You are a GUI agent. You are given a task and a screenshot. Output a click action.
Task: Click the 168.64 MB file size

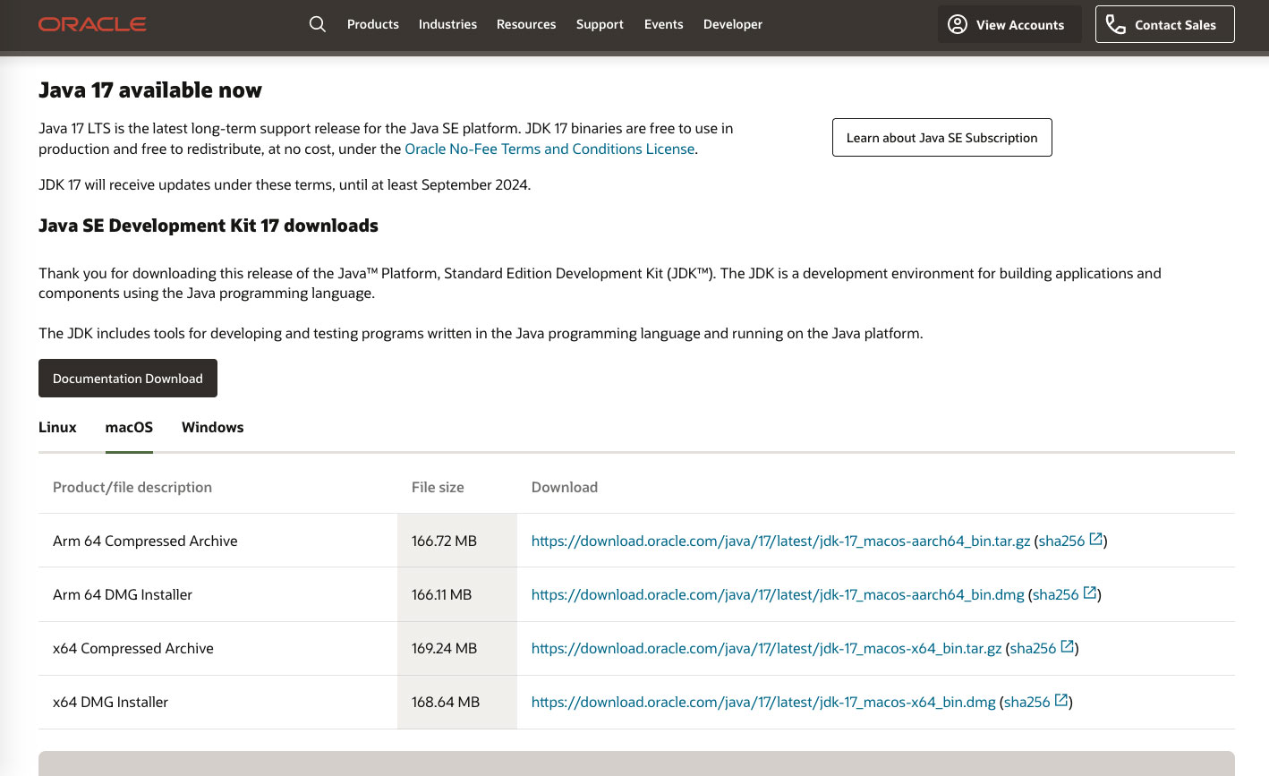446,702
